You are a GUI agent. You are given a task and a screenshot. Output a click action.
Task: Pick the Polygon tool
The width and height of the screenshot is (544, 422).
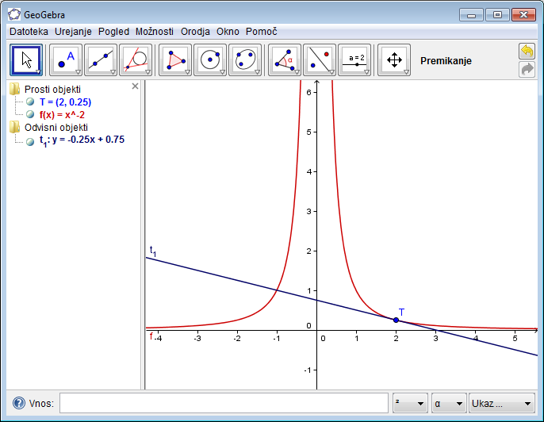coord(175,59)
